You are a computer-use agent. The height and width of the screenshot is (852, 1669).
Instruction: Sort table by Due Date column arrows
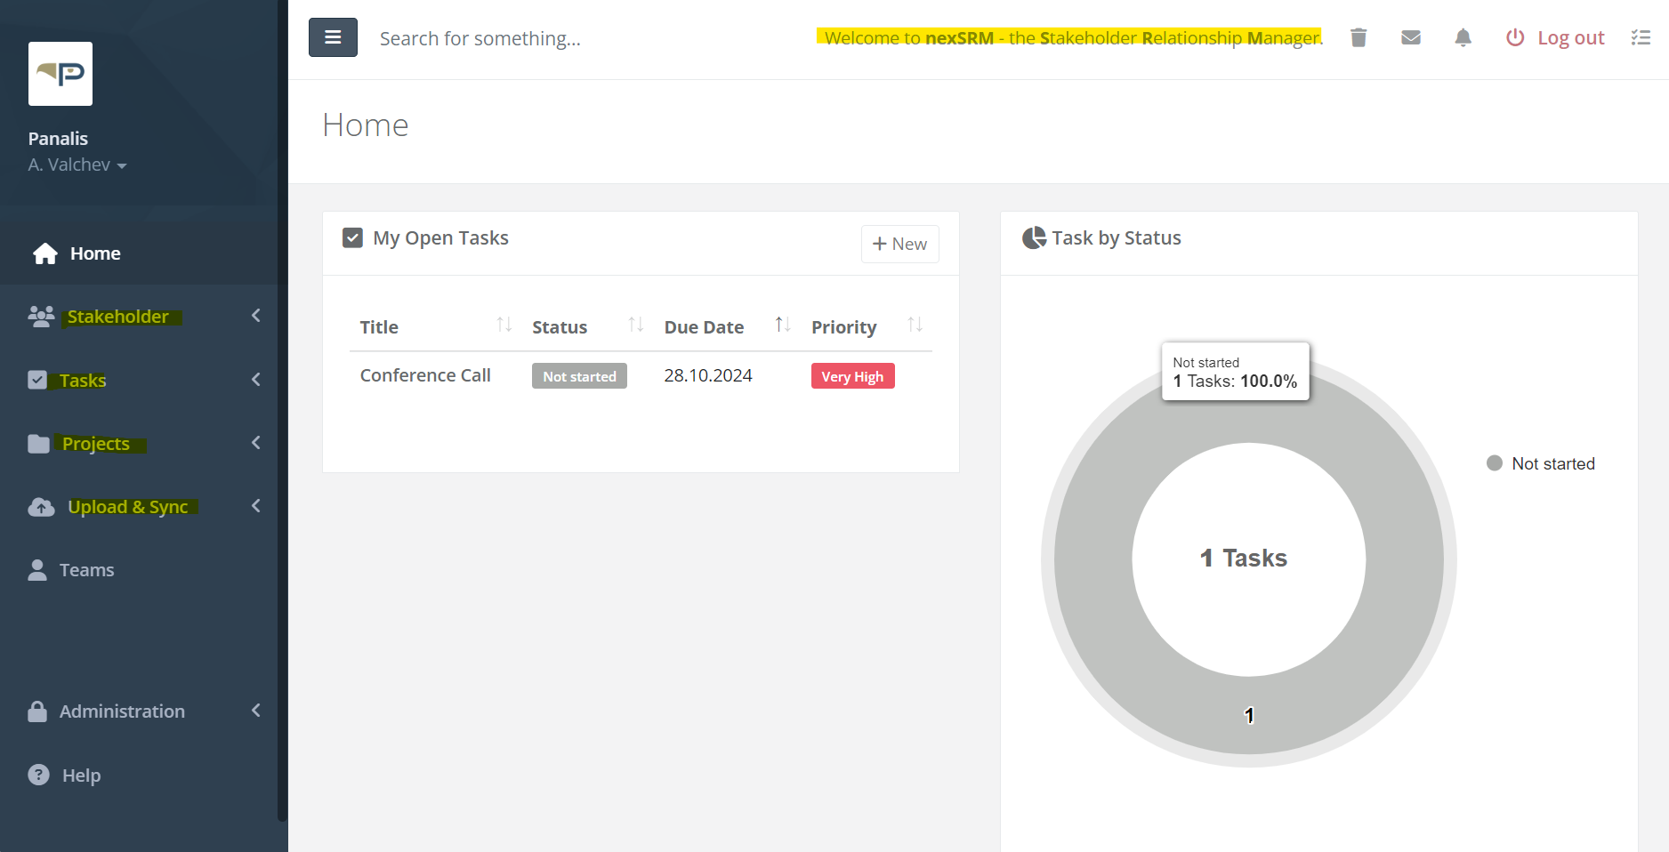[x=783, y=325]
